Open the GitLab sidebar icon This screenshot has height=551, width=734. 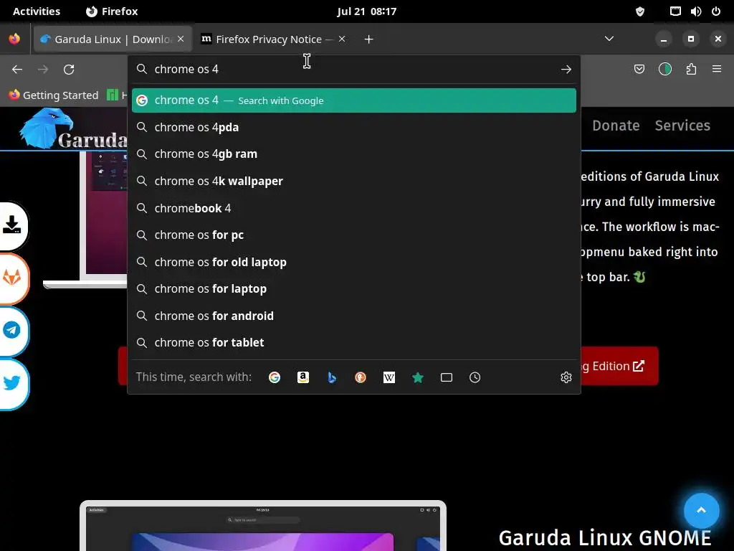12,278
